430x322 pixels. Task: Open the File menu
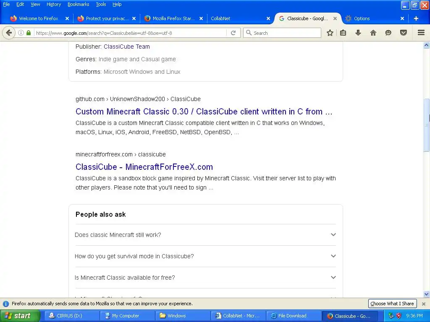coord(6,4)
